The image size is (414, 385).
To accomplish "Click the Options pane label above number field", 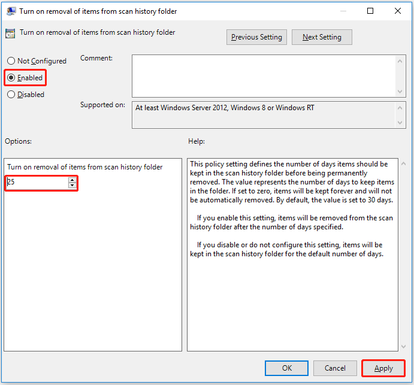I will point(84,167).
